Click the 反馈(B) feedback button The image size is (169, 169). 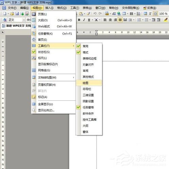pyautogui.click(x=150, y=8)
